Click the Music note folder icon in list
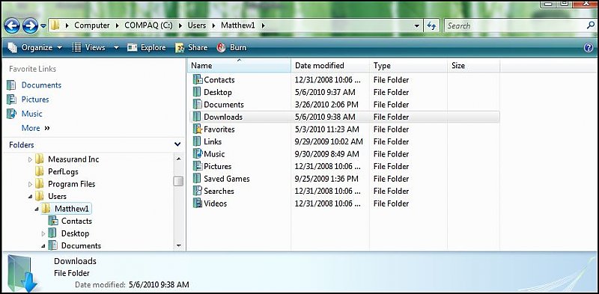Image resolution: width=599 pixels, height=294 pixels. tap(197, 154)
